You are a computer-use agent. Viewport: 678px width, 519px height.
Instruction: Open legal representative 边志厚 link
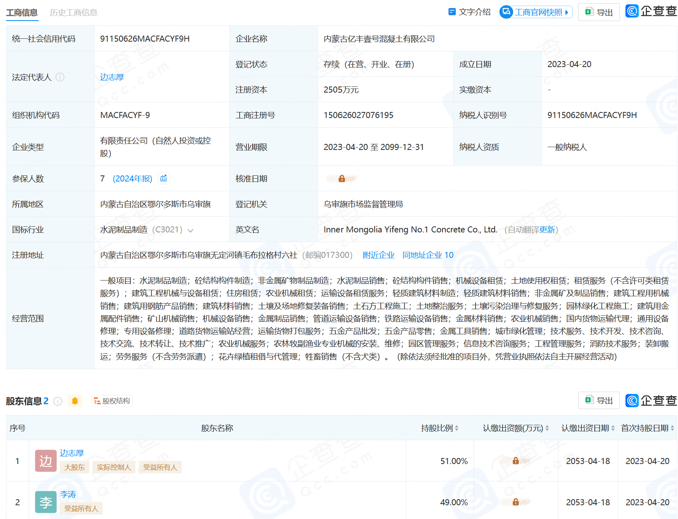(112, 77)
